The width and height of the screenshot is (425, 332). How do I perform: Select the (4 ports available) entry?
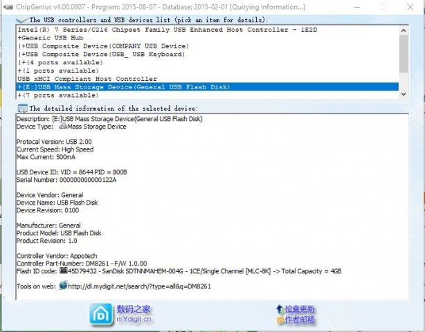click(x=55, y=62)
